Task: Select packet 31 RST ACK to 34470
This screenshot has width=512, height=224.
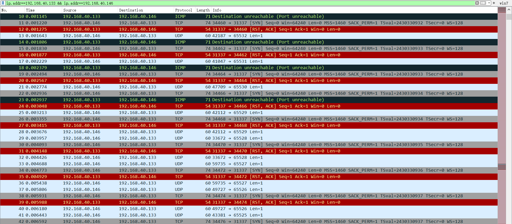Action: 249,151
